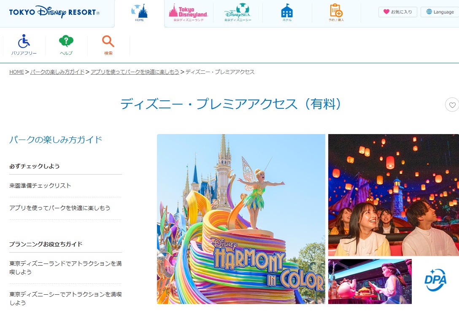Click the Harmony in Color parade image
The height and width of the screenshot is (312, 459).
click(241, 219)
